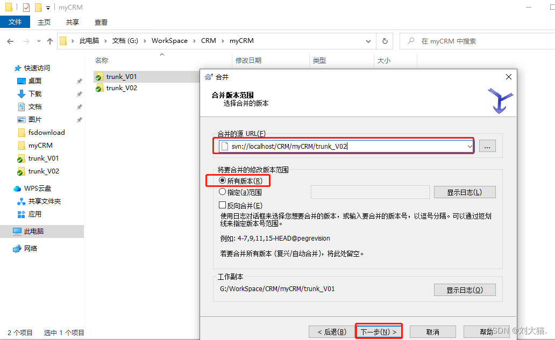The image size is (555, 340).
Task: Go back with < 后退(B)
Action: pyautogui.click(x=332, y=332)
